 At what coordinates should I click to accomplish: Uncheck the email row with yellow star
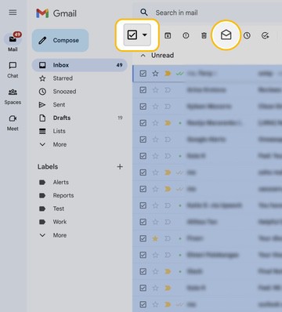click(x=143, y=238)
